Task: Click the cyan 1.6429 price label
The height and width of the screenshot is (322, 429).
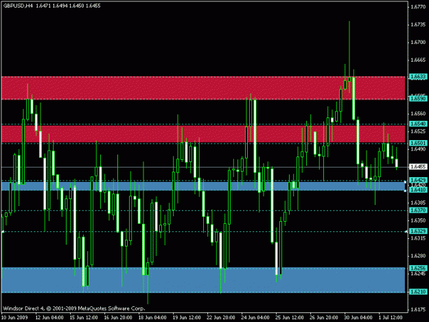Action: [x=418, y=180]
